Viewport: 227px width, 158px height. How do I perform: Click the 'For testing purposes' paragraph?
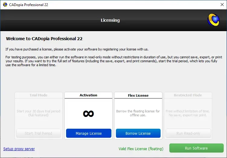tap(114, 61)
